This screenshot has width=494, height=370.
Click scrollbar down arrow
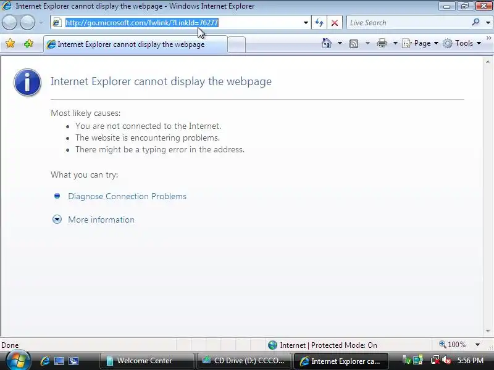pyautogui.click(x=488, y=331)
